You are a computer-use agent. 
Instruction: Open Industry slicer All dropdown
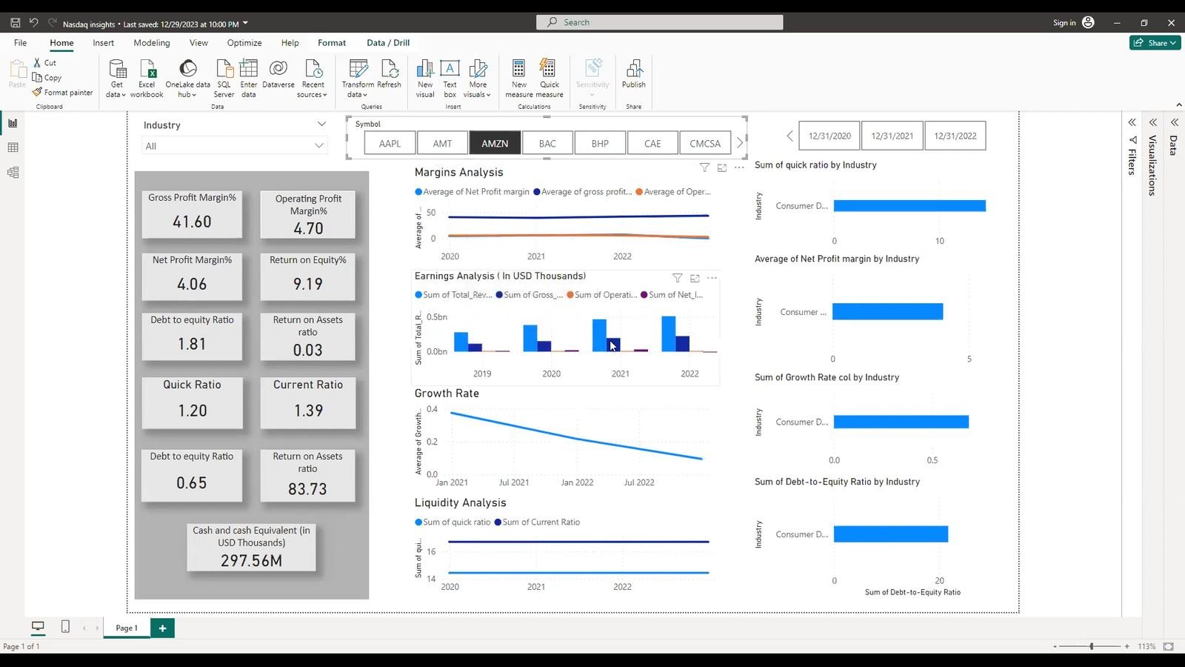[x=234, y=146]
